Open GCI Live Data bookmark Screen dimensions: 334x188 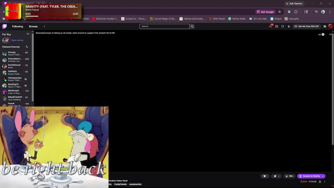click(x=258, y=19)
